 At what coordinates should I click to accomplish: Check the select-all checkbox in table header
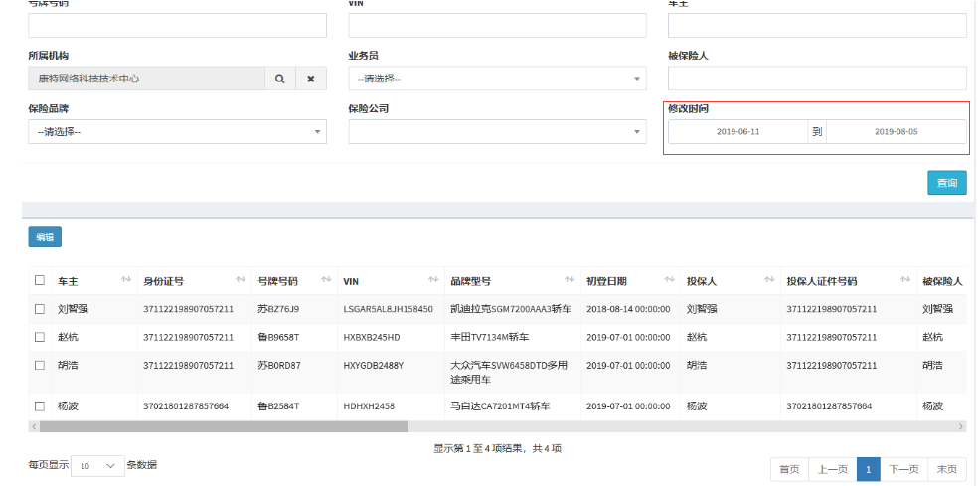coord(40,281)
